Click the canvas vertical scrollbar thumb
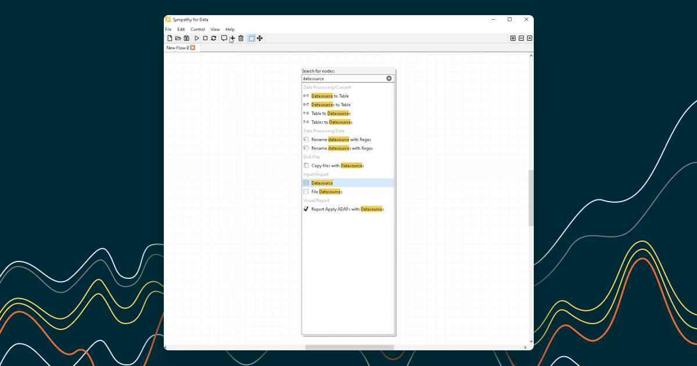 531,198
